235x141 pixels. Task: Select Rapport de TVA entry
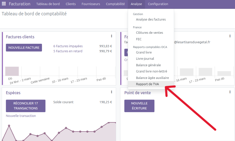151,84
